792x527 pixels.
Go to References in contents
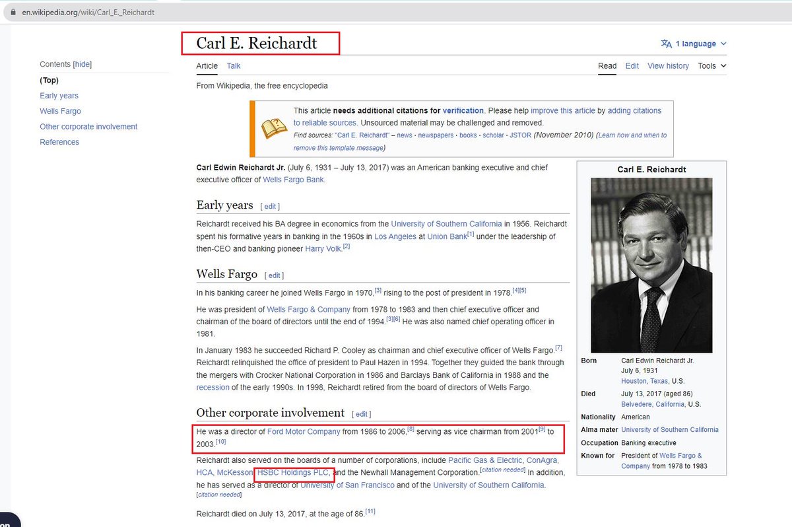tap(59, 142)
